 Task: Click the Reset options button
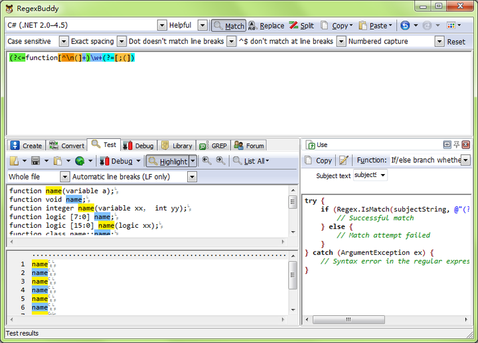pos(456,42)
